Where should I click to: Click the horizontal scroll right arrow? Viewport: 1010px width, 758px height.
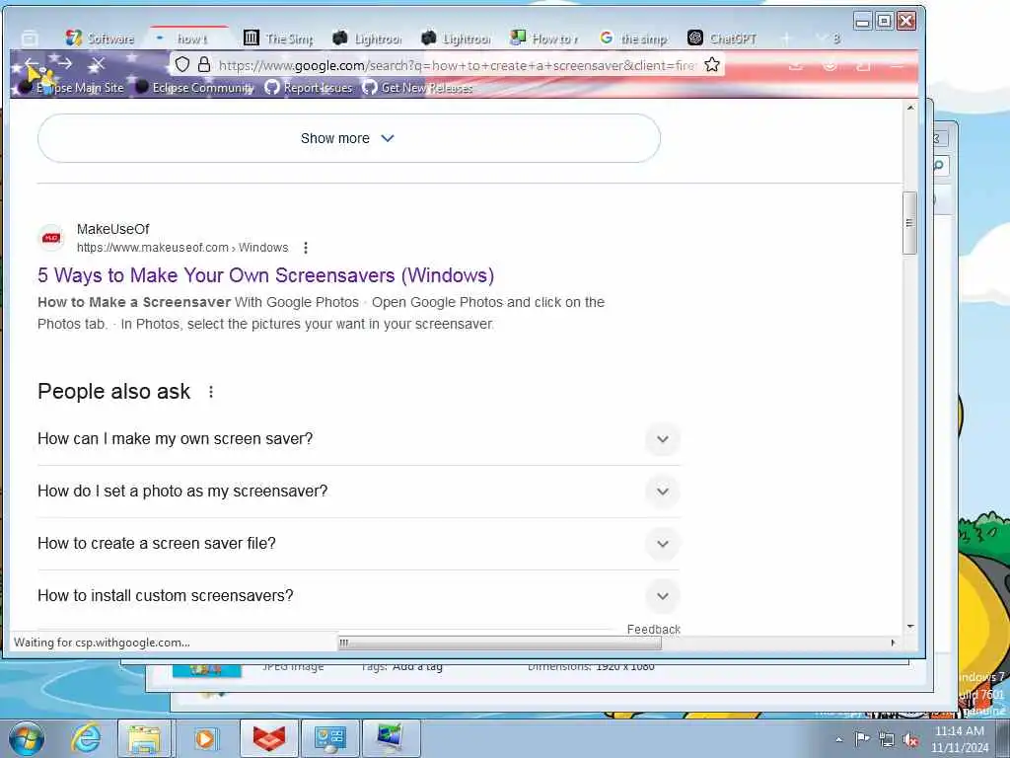point(893,643)
